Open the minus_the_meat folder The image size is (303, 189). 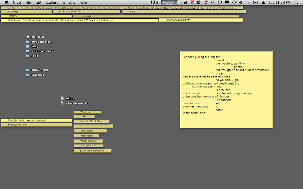click(x=27, y=42)
